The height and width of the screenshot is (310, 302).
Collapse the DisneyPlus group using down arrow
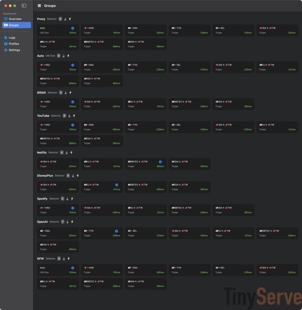tap(73, 176)
